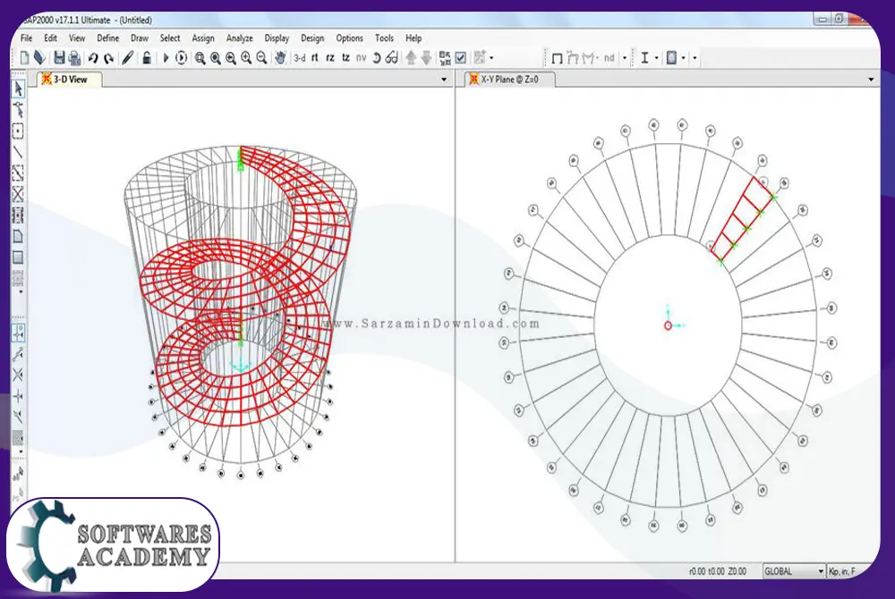Redo the last undone action

point(108,58)
